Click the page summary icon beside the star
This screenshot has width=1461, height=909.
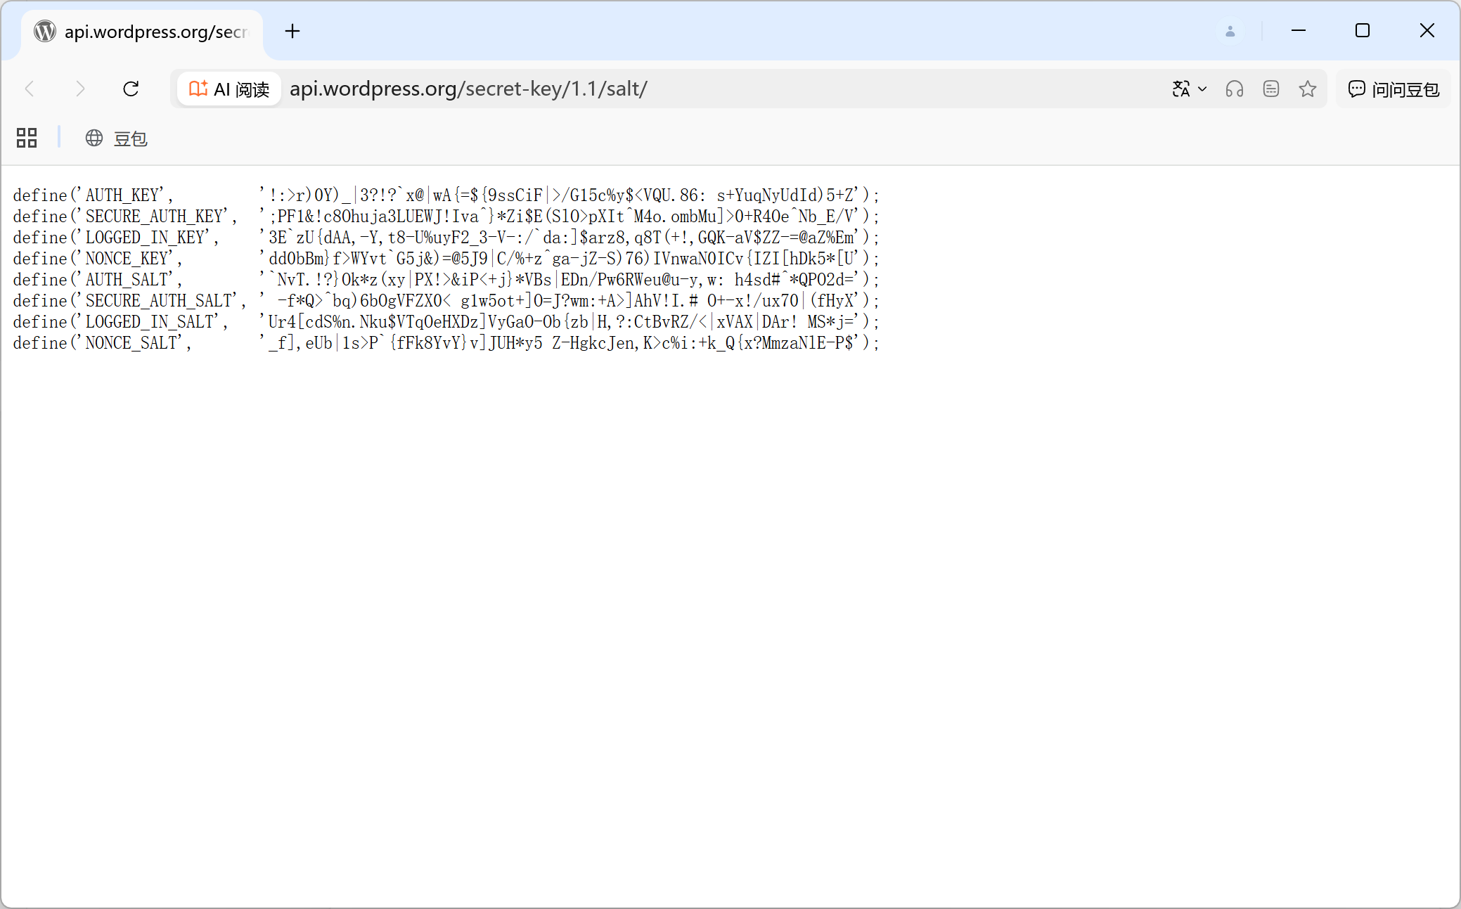click(1271, 89)
